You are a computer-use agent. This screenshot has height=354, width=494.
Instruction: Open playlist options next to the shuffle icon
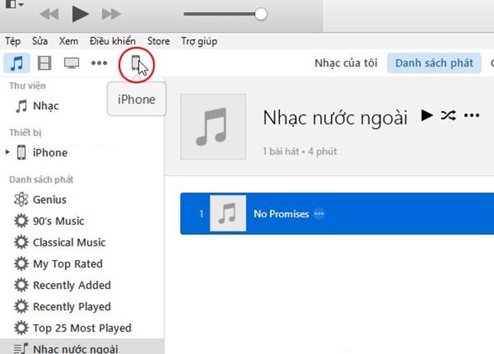[x=471, y=116]
